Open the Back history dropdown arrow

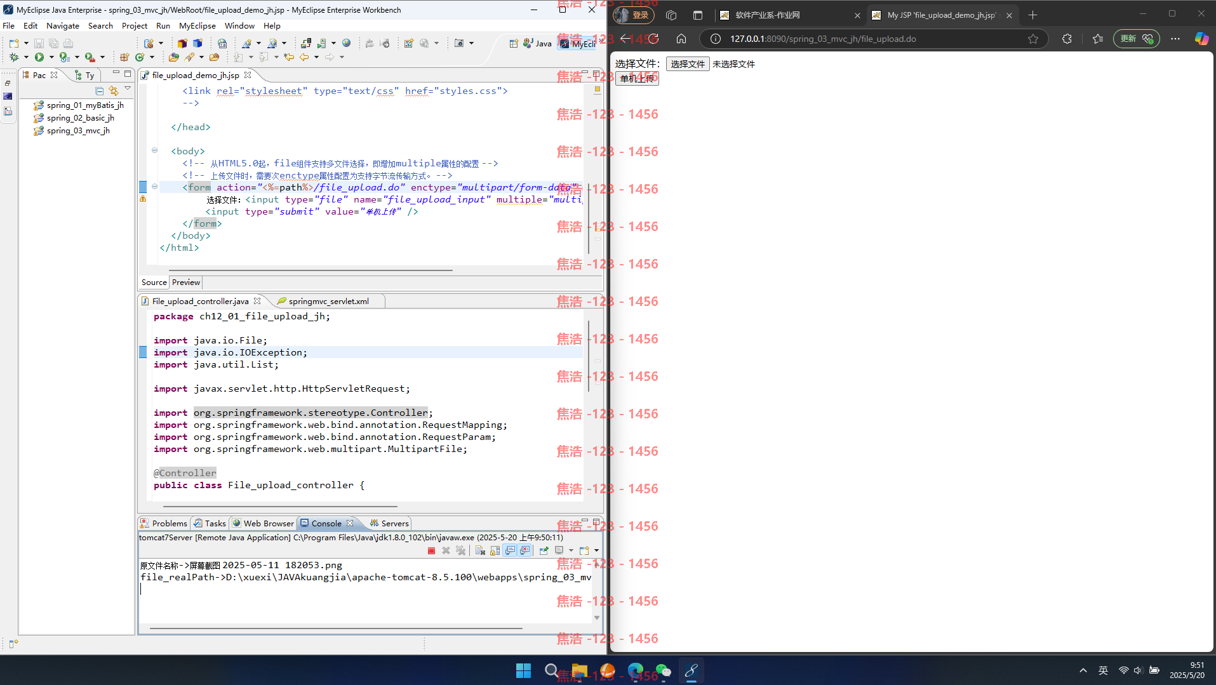(316, 57)
